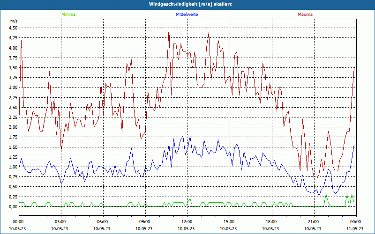Click the "21:00" time label on the x-axis
The width and height of the screenshot is (375, 234).
[x=314, y=222]
